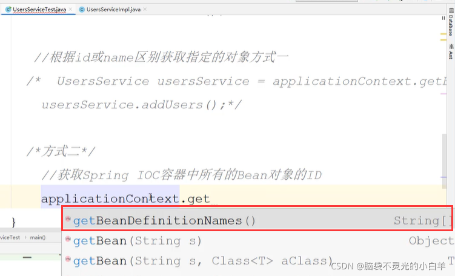The width and height of the screenshot is (455, 276).
Task: Click main() in the breadcrumb bar
Action: pyautogui.click(x=38, y=237)
